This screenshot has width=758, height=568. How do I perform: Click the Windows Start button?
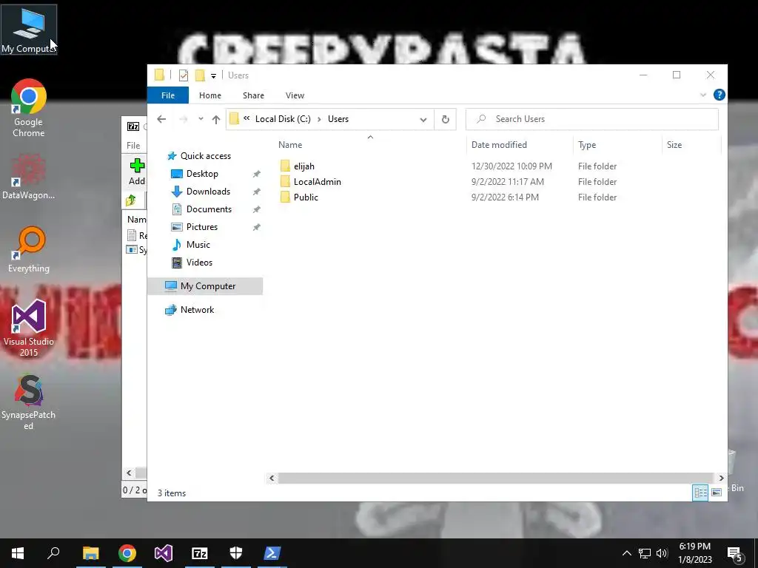pyautogui.click(x=18, y=553)
